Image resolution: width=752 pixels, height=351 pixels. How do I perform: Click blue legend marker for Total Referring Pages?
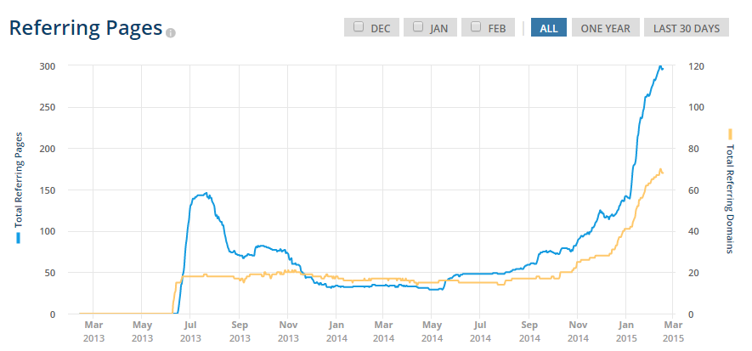(19, 238)
